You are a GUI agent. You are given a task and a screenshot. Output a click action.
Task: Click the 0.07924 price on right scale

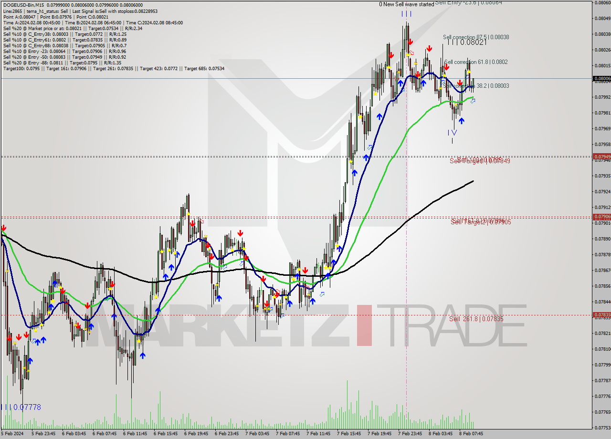(x=602, y=191)
